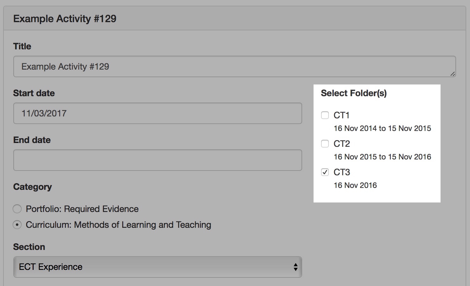Click the End date field label
The height and width of the screenshot is (286, 470).
[32, 140]
